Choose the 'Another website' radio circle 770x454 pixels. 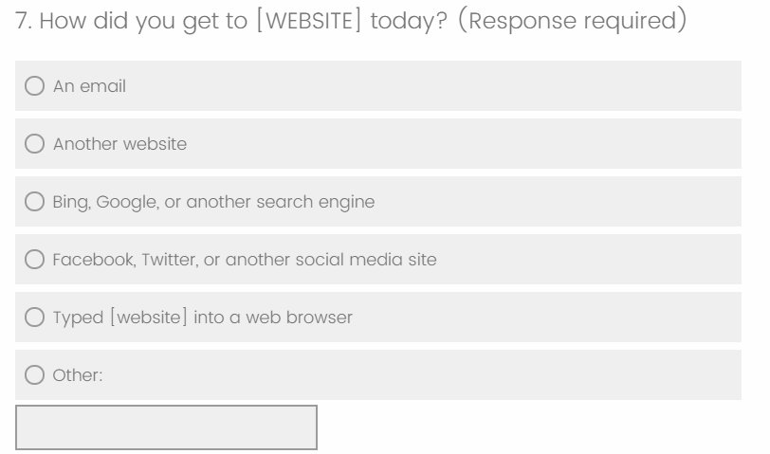(x=34, y=144)
